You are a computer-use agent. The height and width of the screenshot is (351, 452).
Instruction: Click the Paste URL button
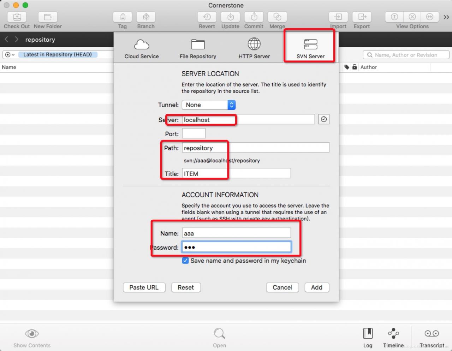click(144, 287)
